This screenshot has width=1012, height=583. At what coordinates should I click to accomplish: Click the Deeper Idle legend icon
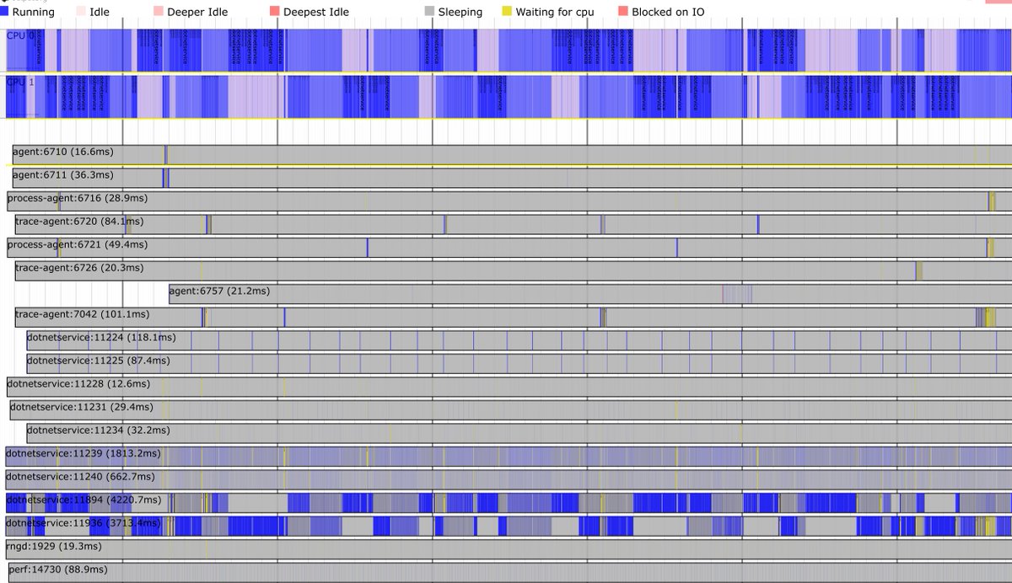click(158, 12)
